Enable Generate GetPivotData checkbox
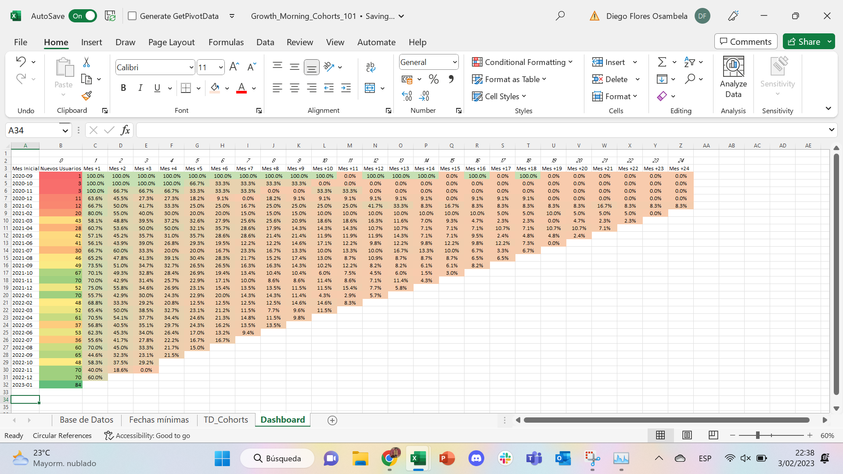This screenshot has width=843, height=474. point(132,16)
